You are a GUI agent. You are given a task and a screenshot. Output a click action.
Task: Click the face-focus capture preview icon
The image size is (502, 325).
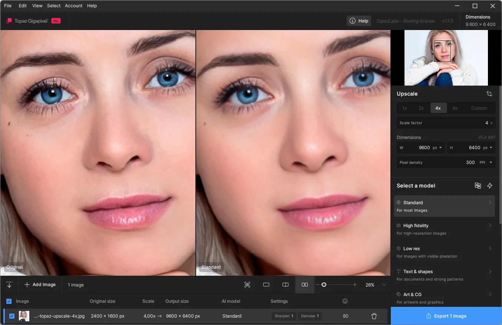[247, 285]
